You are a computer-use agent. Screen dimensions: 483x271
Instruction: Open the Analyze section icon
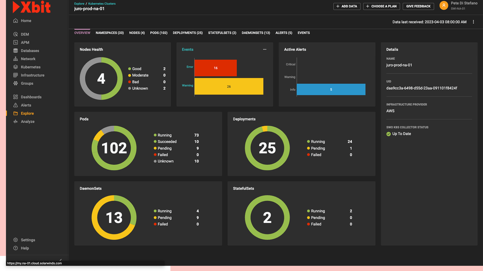tap(15, 121)
